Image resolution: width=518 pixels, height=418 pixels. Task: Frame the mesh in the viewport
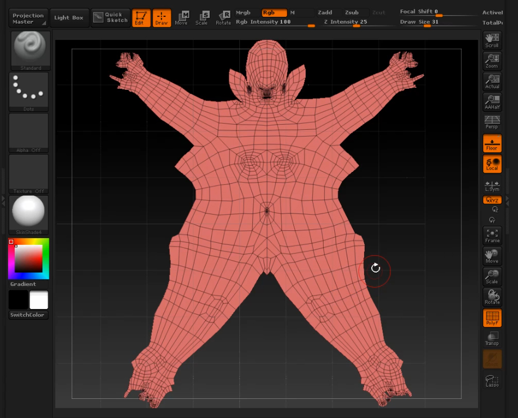pyautogui.click(x=492, y=235)
